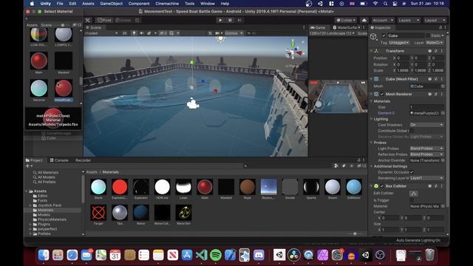
Task: Switch to the Scene tab
Action: pos(94,27)
